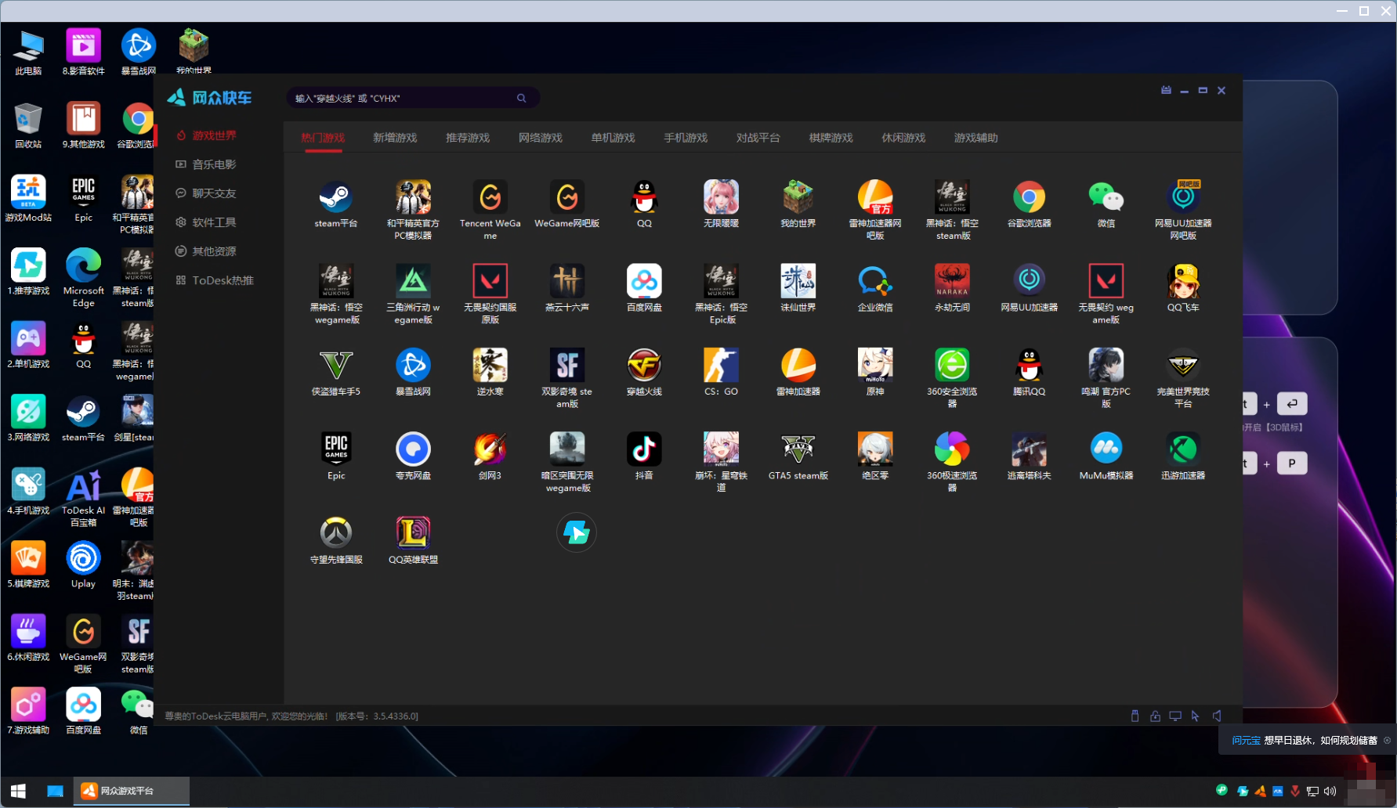This screenshot has width=1397, height=808.
Task: Click the floating ToDesk logo icon
Action: (x=577, y=533)
